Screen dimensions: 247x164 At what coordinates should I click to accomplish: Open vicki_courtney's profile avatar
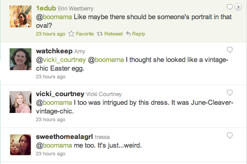pos(21,102)
